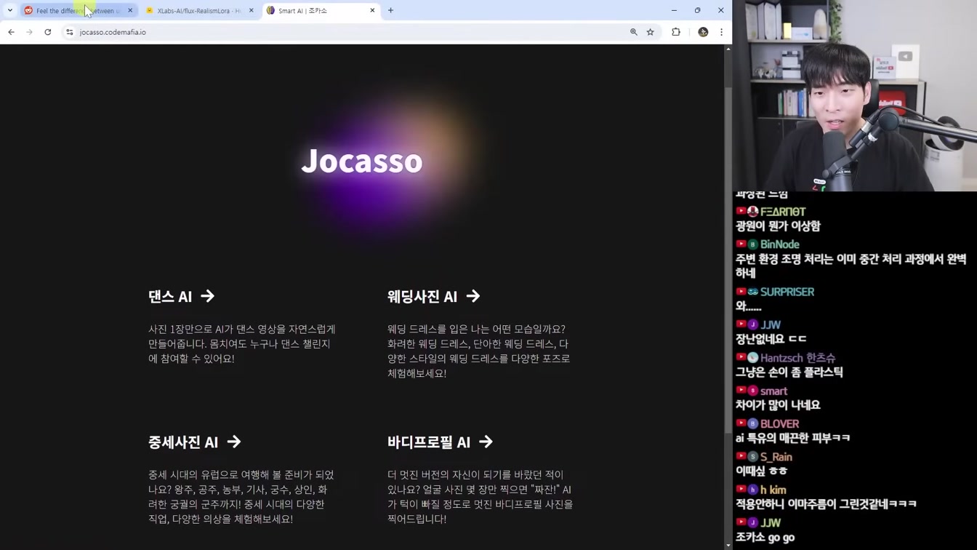Open the 웨딩사진 AI link
This screenshot has height=550, width=977.
click(433, 296)
